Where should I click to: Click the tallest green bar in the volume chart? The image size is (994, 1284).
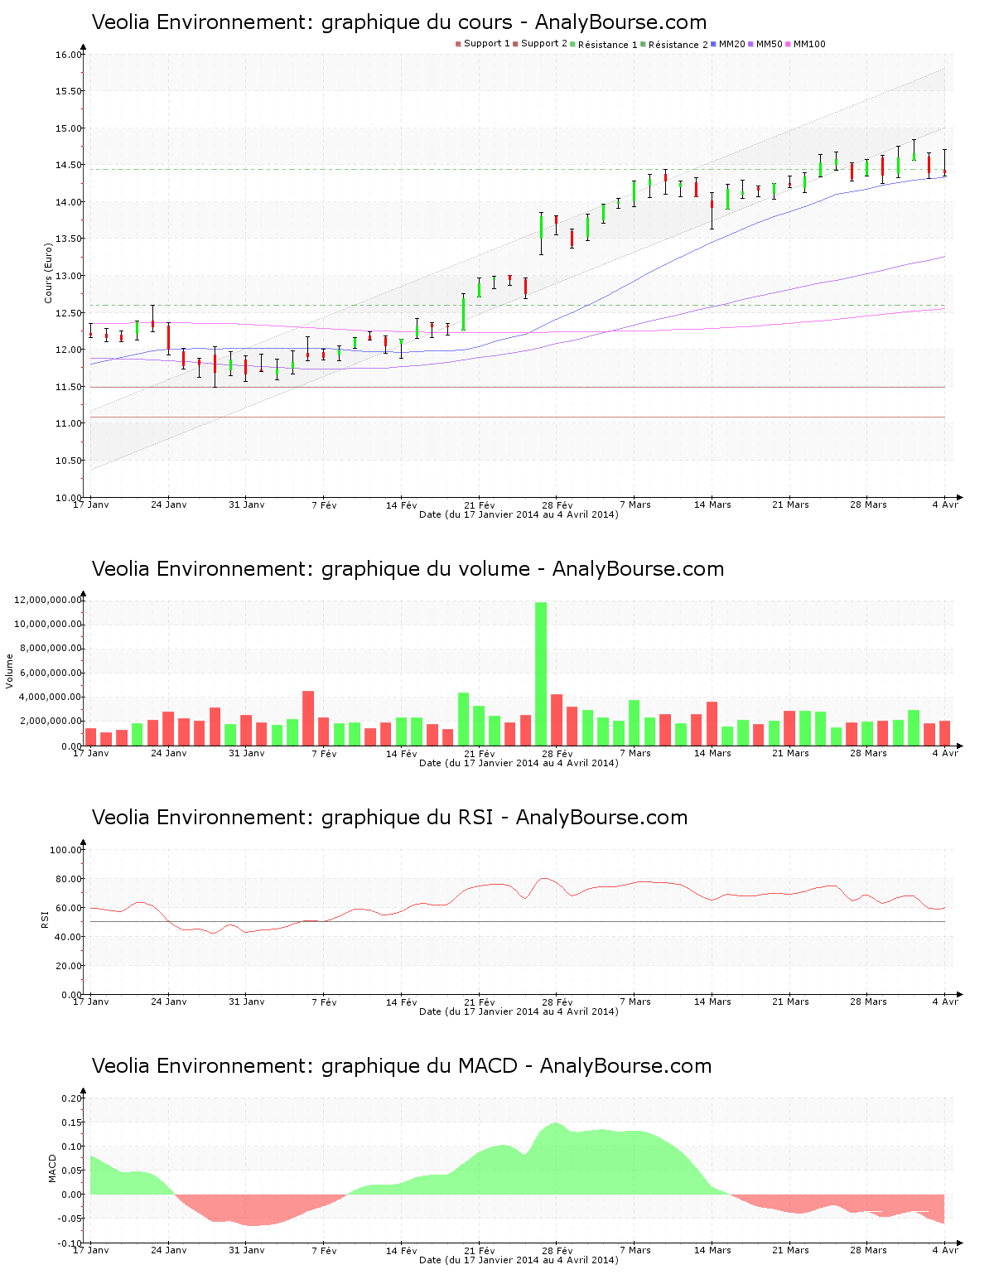541,673
